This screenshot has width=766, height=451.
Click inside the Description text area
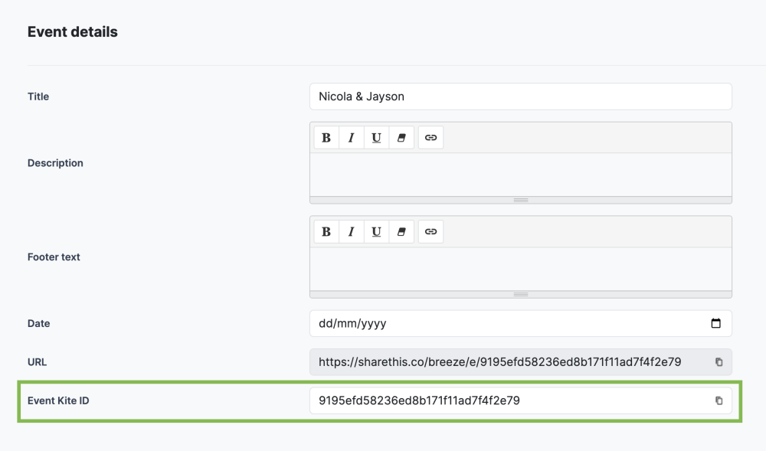tap(520, 174)
